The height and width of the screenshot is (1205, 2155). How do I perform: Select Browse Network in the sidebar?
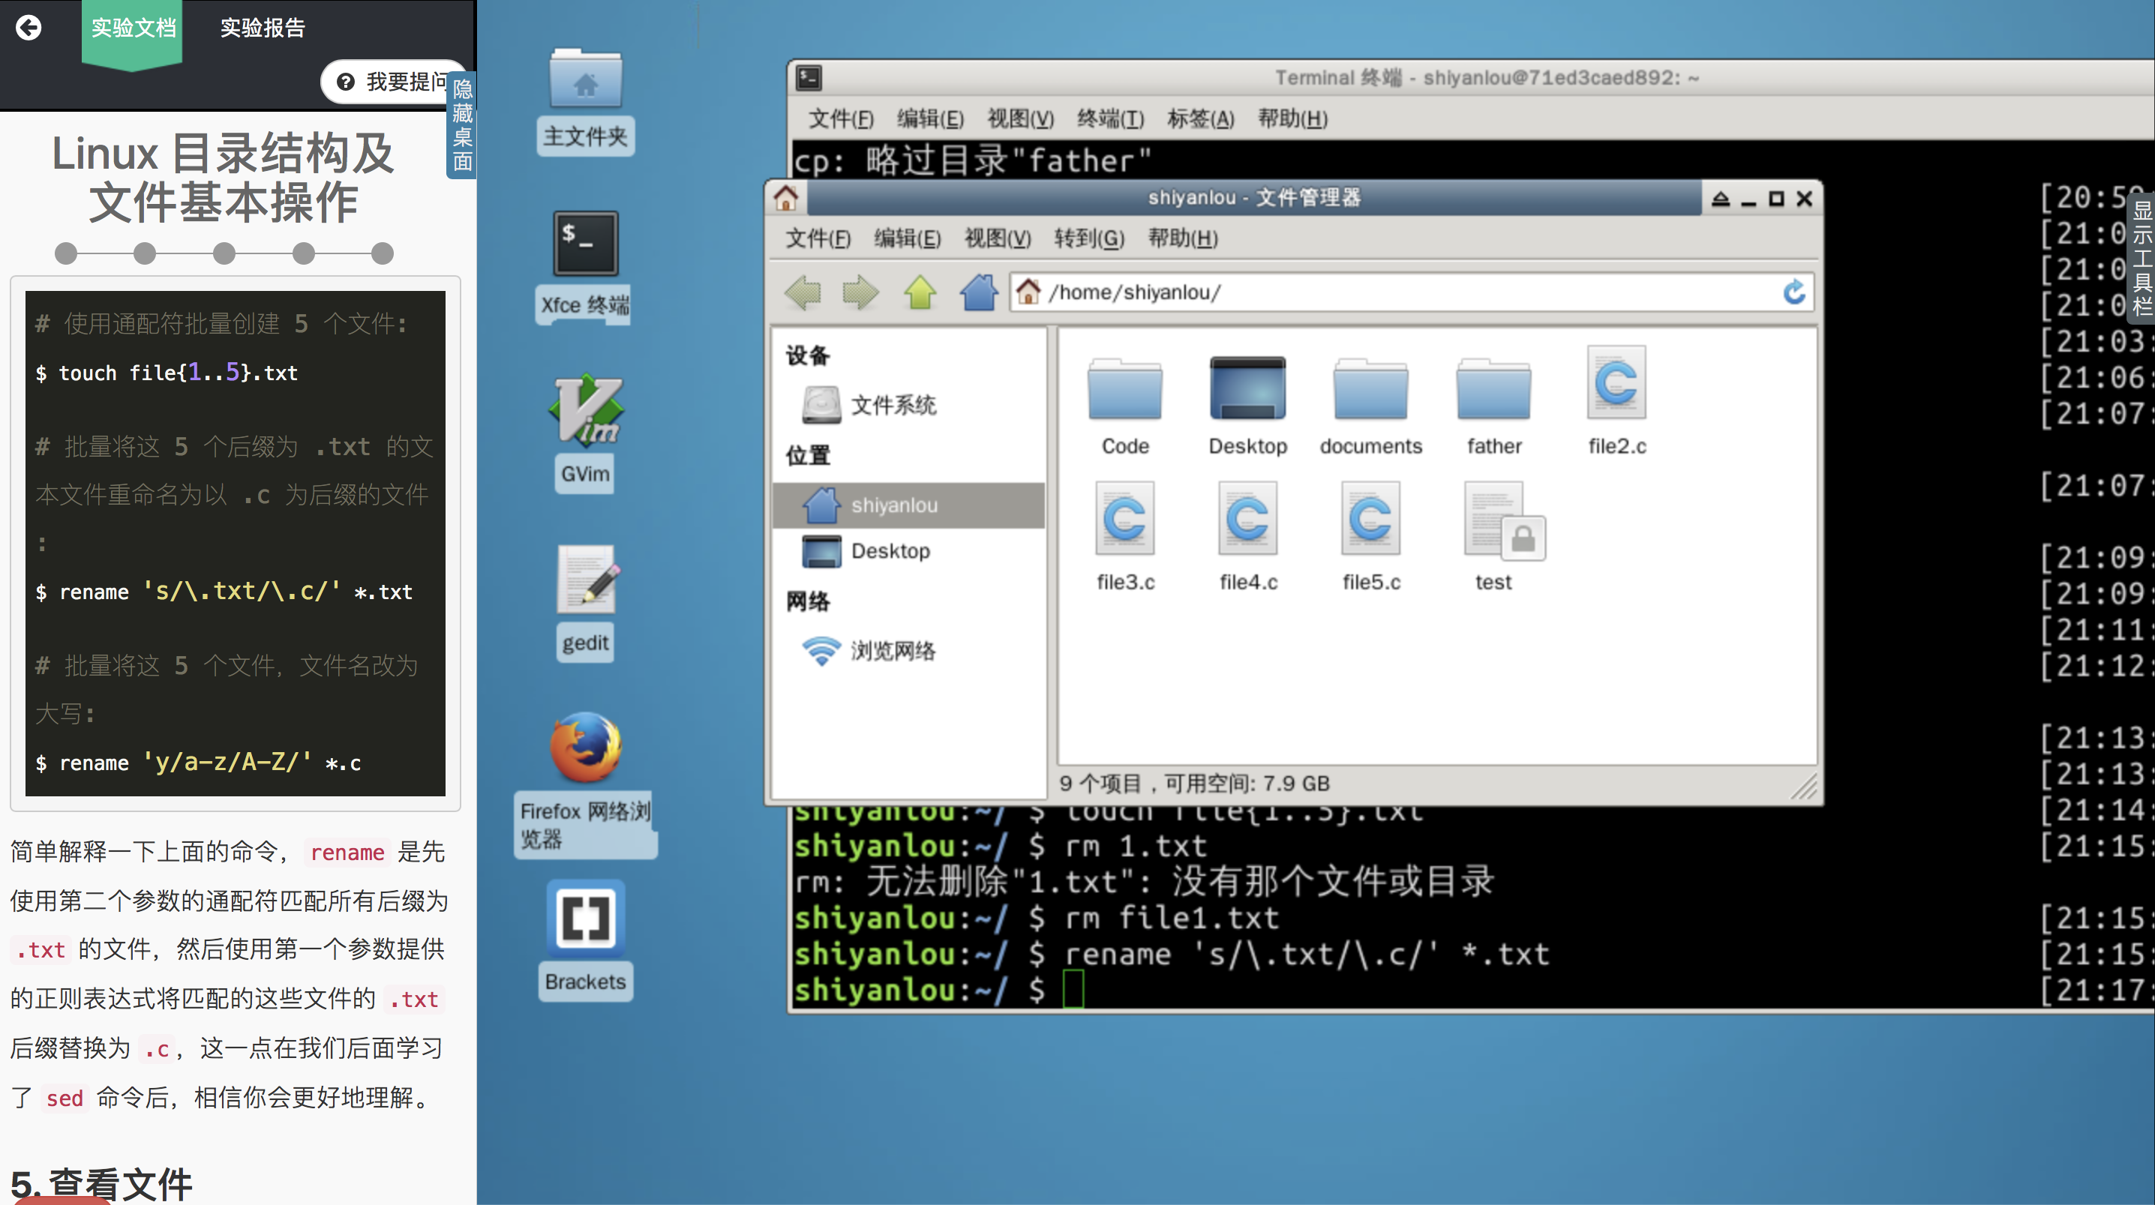coord(892,651)
